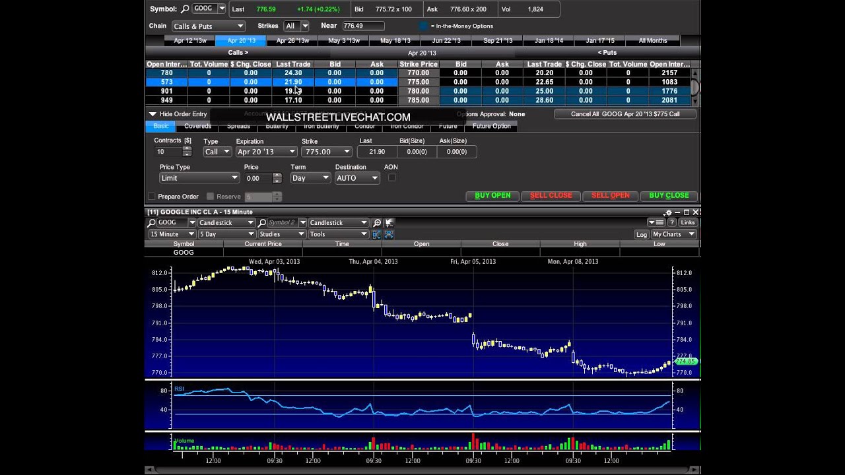Open the 5 Day range dropdown
The image size is (845, 475).
(226, 234)
